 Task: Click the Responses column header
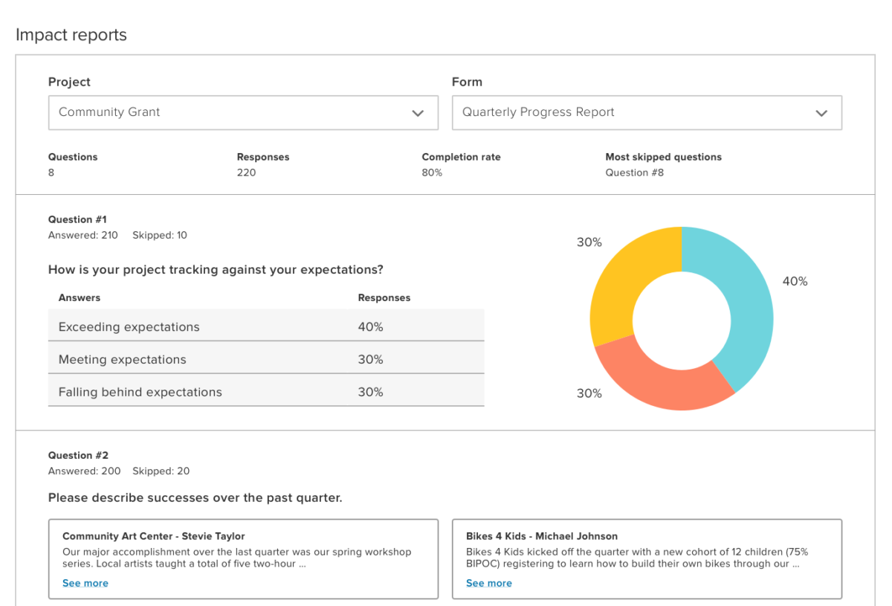384,297
